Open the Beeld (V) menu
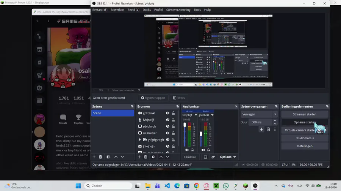The height and width of the screenshot is (191, 341). click(133, 10)
